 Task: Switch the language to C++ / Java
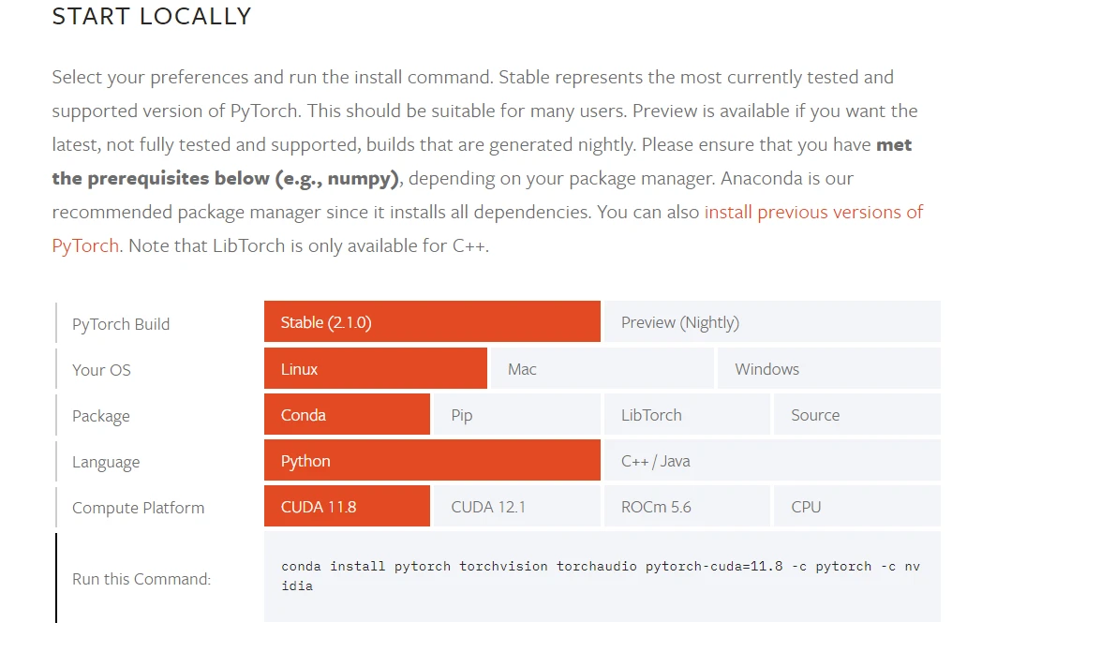point(771,461)
